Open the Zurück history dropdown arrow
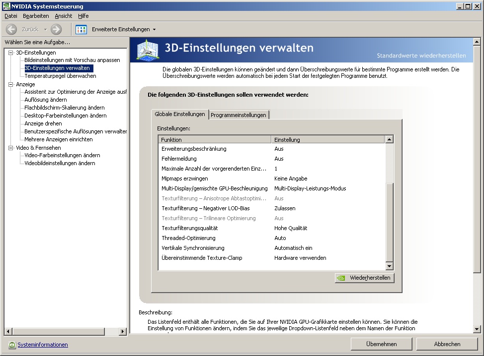The image size is (484, 356). click(45, 30)
